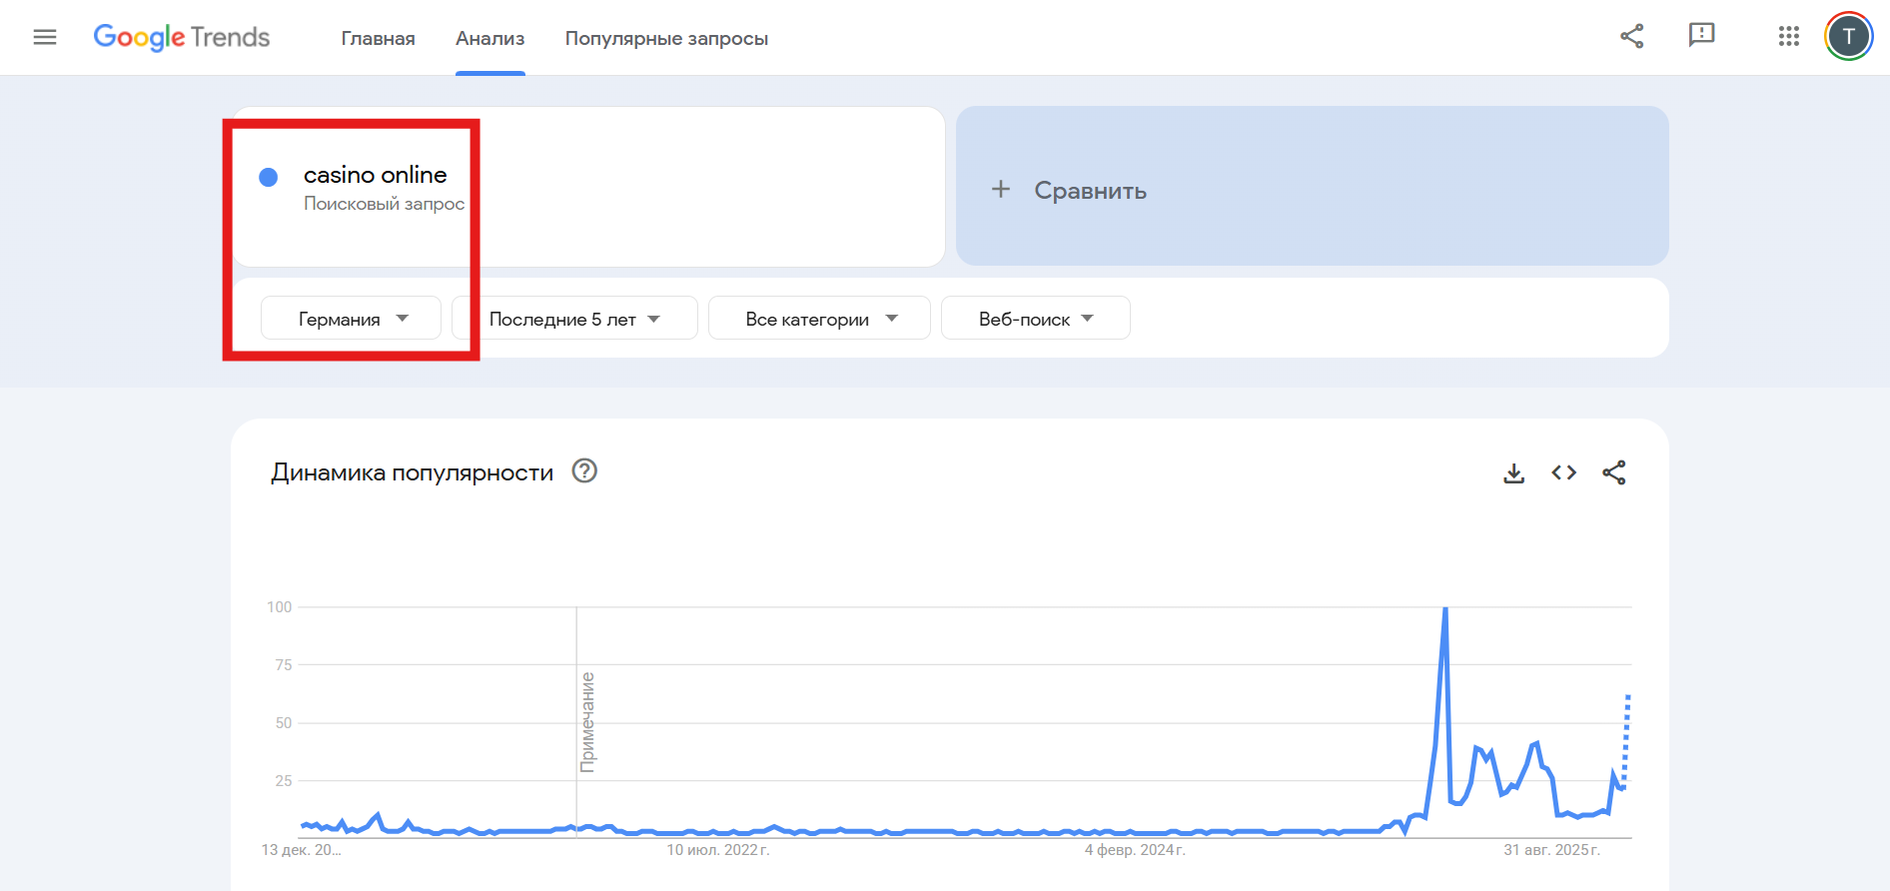Click the Сравнить button
Screen dimensions: 1890x891
1090,189
